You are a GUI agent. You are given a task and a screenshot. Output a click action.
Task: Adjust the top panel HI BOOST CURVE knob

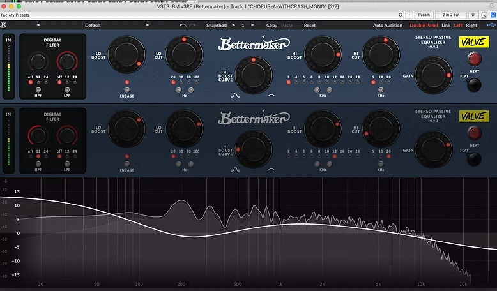tap(253, 75)
